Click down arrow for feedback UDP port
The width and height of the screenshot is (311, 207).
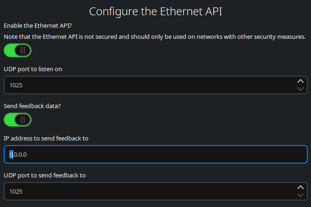click(x=300, y=195)
